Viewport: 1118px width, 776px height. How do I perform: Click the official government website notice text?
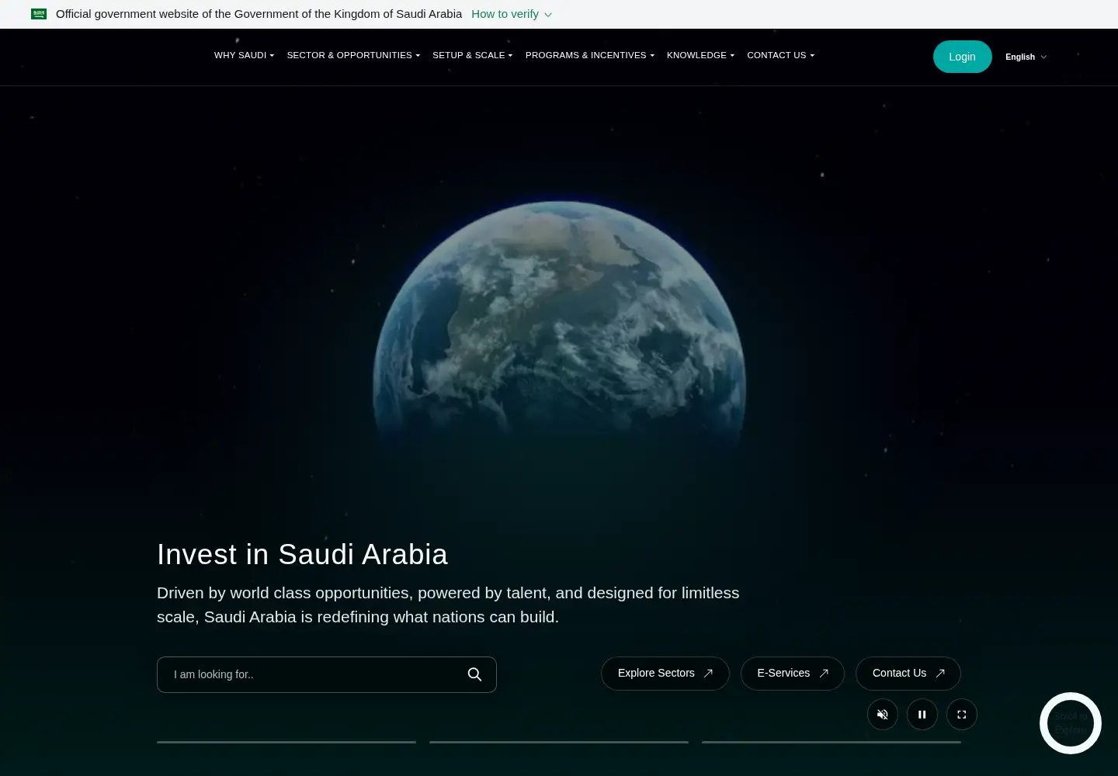(259, 14)
